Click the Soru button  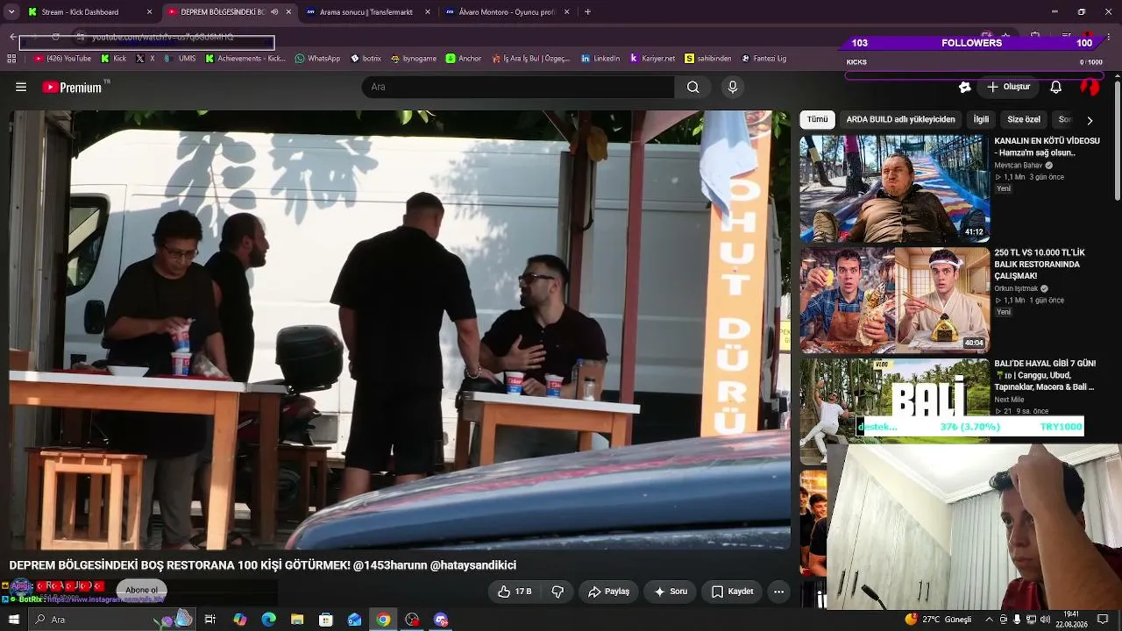tap(670, 592)
